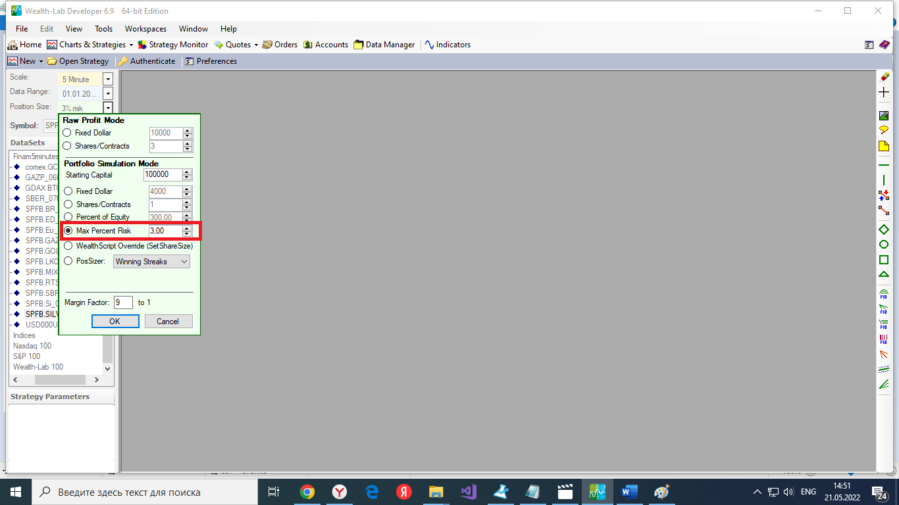Expand the Data Range dropdown
Screen dimensions: 899x505
point(108,94)
